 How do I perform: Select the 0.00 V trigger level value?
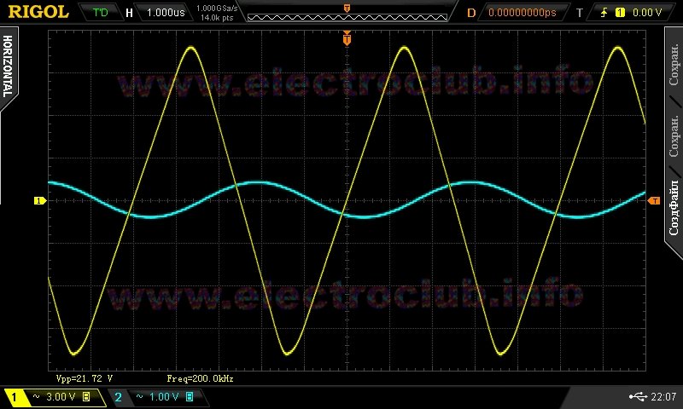647,13
